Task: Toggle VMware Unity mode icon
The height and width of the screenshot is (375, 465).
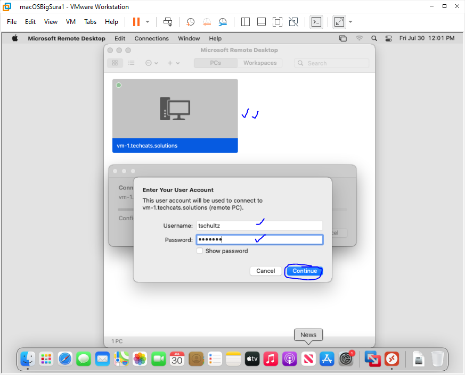Action: coord(293,22)
